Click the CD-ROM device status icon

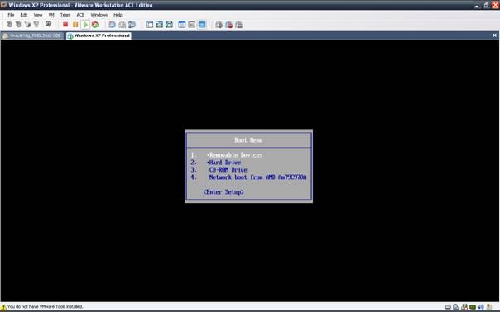point(456,307)
